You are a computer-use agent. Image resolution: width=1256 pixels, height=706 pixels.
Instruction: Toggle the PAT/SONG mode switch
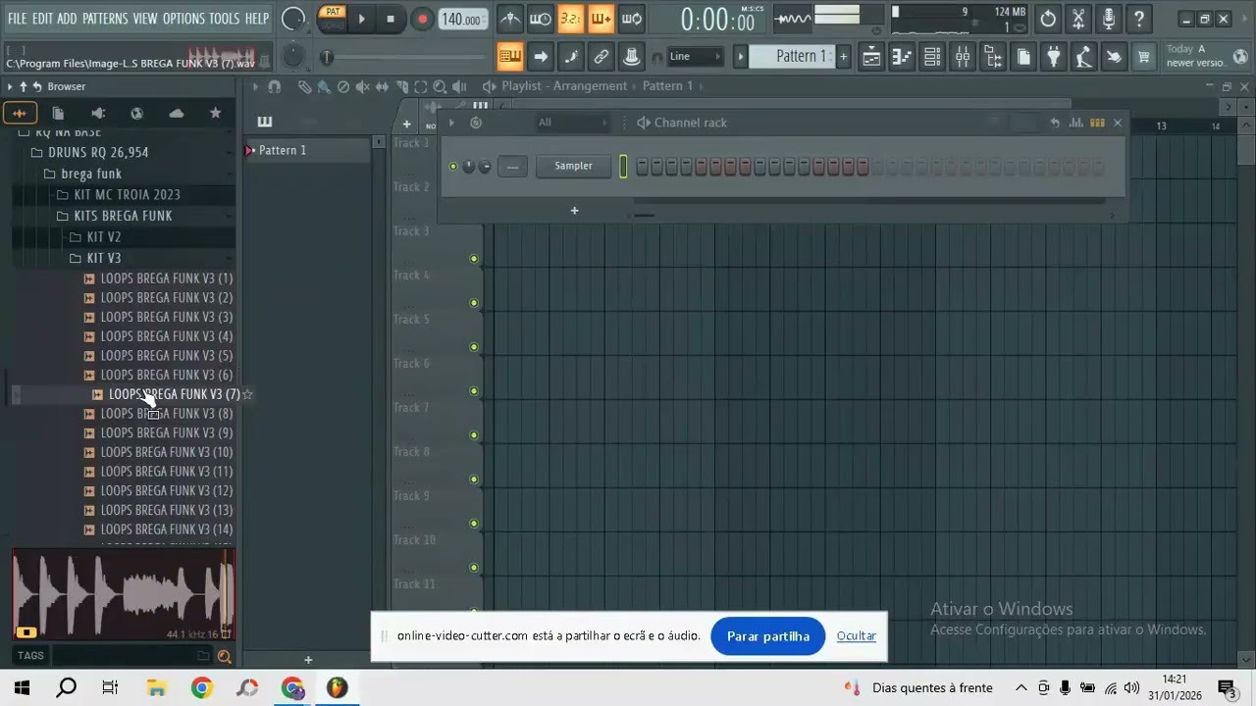(x=333, y=18)
